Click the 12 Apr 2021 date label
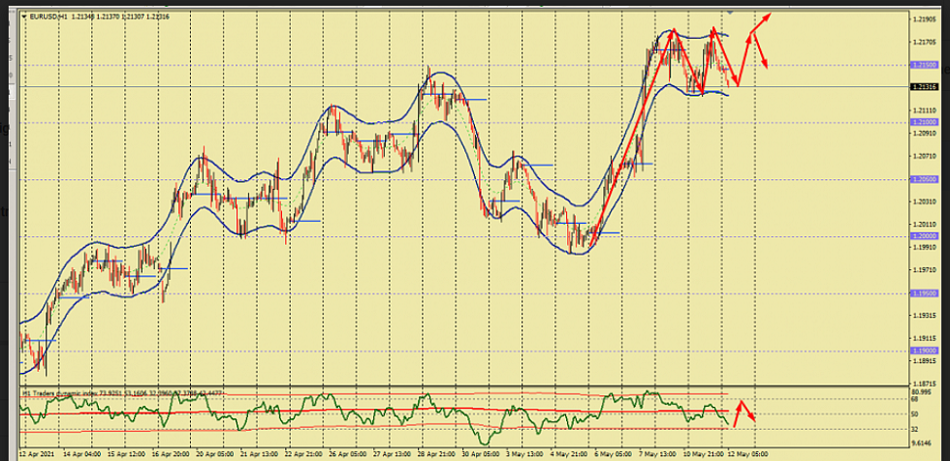Image resolution: width=950 pixels, height=461 pixels. (37, 452)
